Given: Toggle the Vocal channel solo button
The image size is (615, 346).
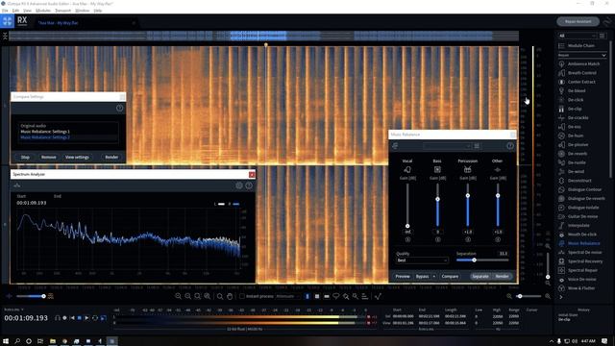Looking at the screenshot, I should click(407, 239).
